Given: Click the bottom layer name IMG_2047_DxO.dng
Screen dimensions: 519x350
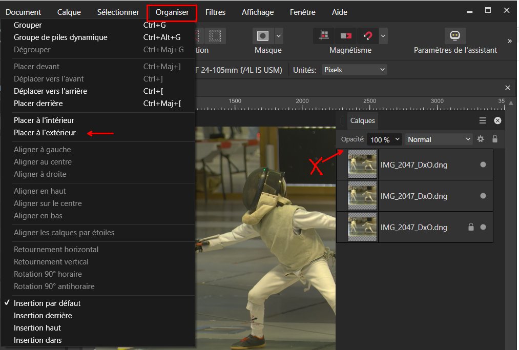Looking at the screenshot, I should (x=414, y=227).
